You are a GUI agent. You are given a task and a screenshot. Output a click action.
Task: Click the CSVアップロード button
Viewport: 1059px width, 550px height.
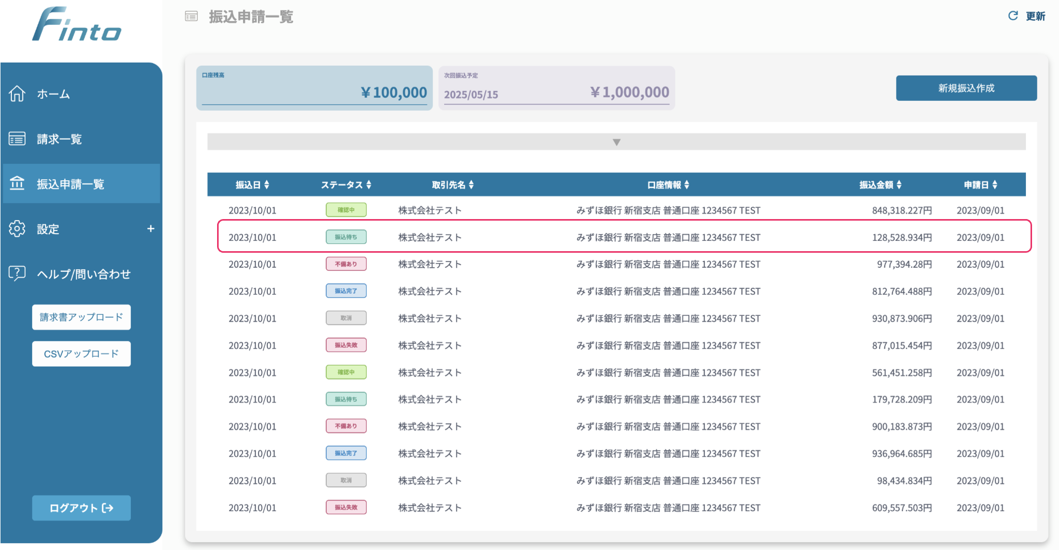[x=81, y=354]
